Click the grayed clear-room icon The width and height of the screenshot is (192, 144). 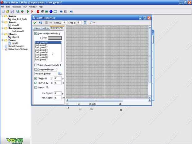(x=46, y=23)
